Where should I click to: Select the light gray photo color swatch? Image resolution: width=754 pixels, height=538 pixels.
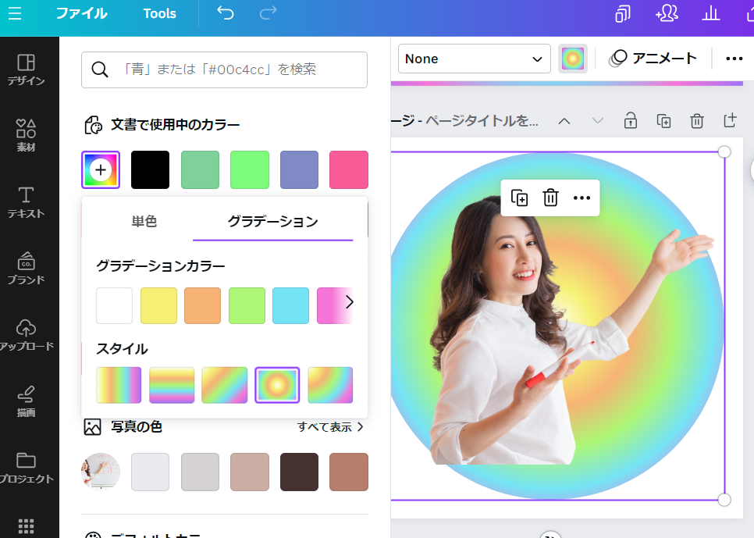click(x=150, y=472)
